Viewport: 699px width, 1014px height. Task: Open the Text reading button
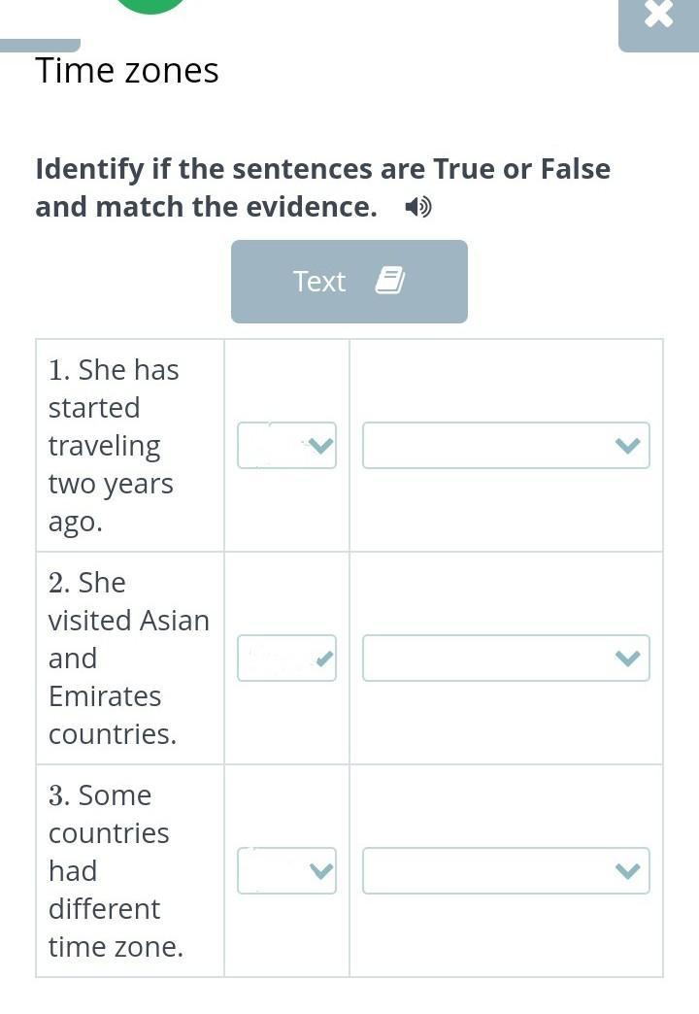click(x=349, y=281)
